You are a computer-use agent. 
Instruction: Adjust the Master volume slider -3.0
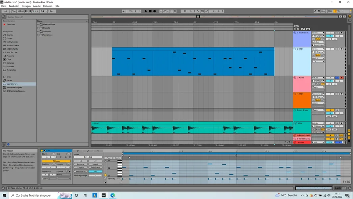click(330, 142)
